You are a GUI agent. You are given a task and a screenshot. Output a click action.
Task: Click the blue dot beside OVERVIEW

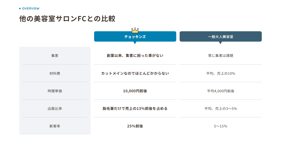tap(20, 9)
